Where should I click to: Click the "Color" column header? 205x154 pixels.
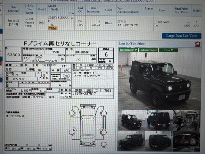click(109, 10)
